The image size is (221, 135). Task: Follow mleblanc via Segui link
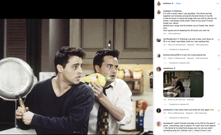pos(178,3)
